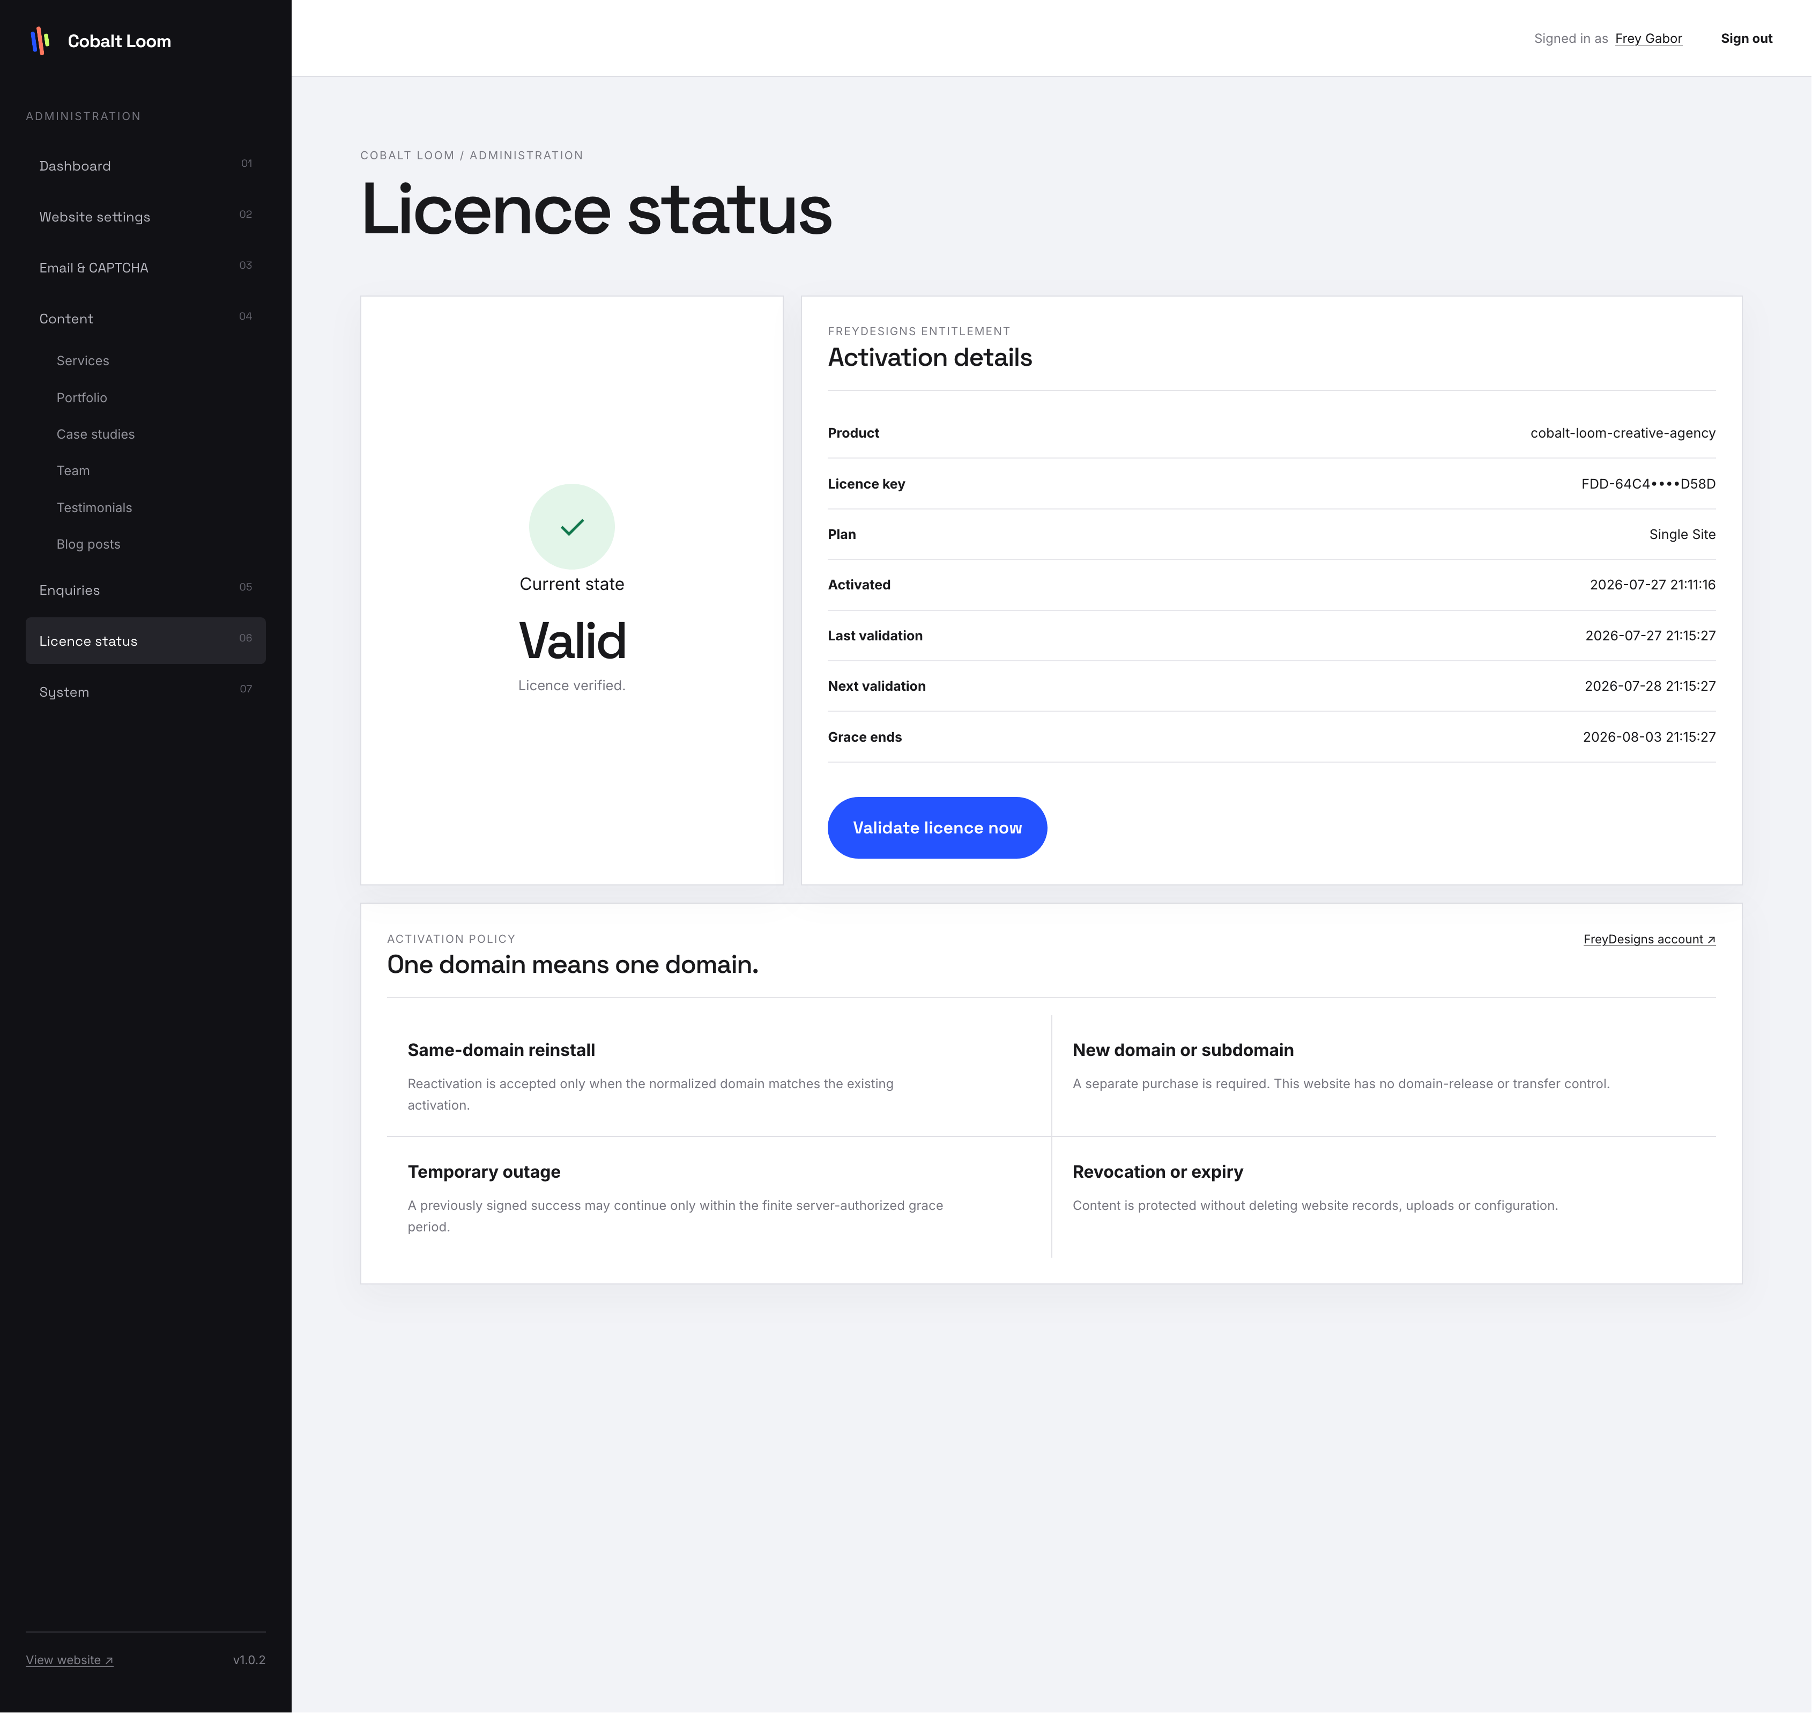
Task: Click the Valid state text
Action: click(573, 640)
